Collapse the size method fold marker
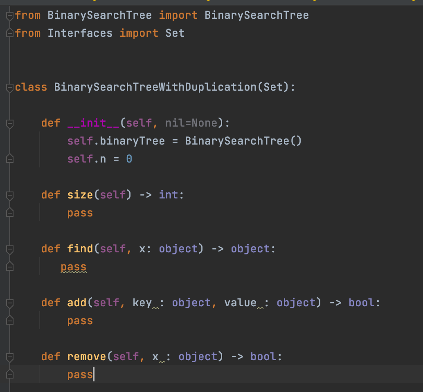The image size is (423, 392). point(9,195)
